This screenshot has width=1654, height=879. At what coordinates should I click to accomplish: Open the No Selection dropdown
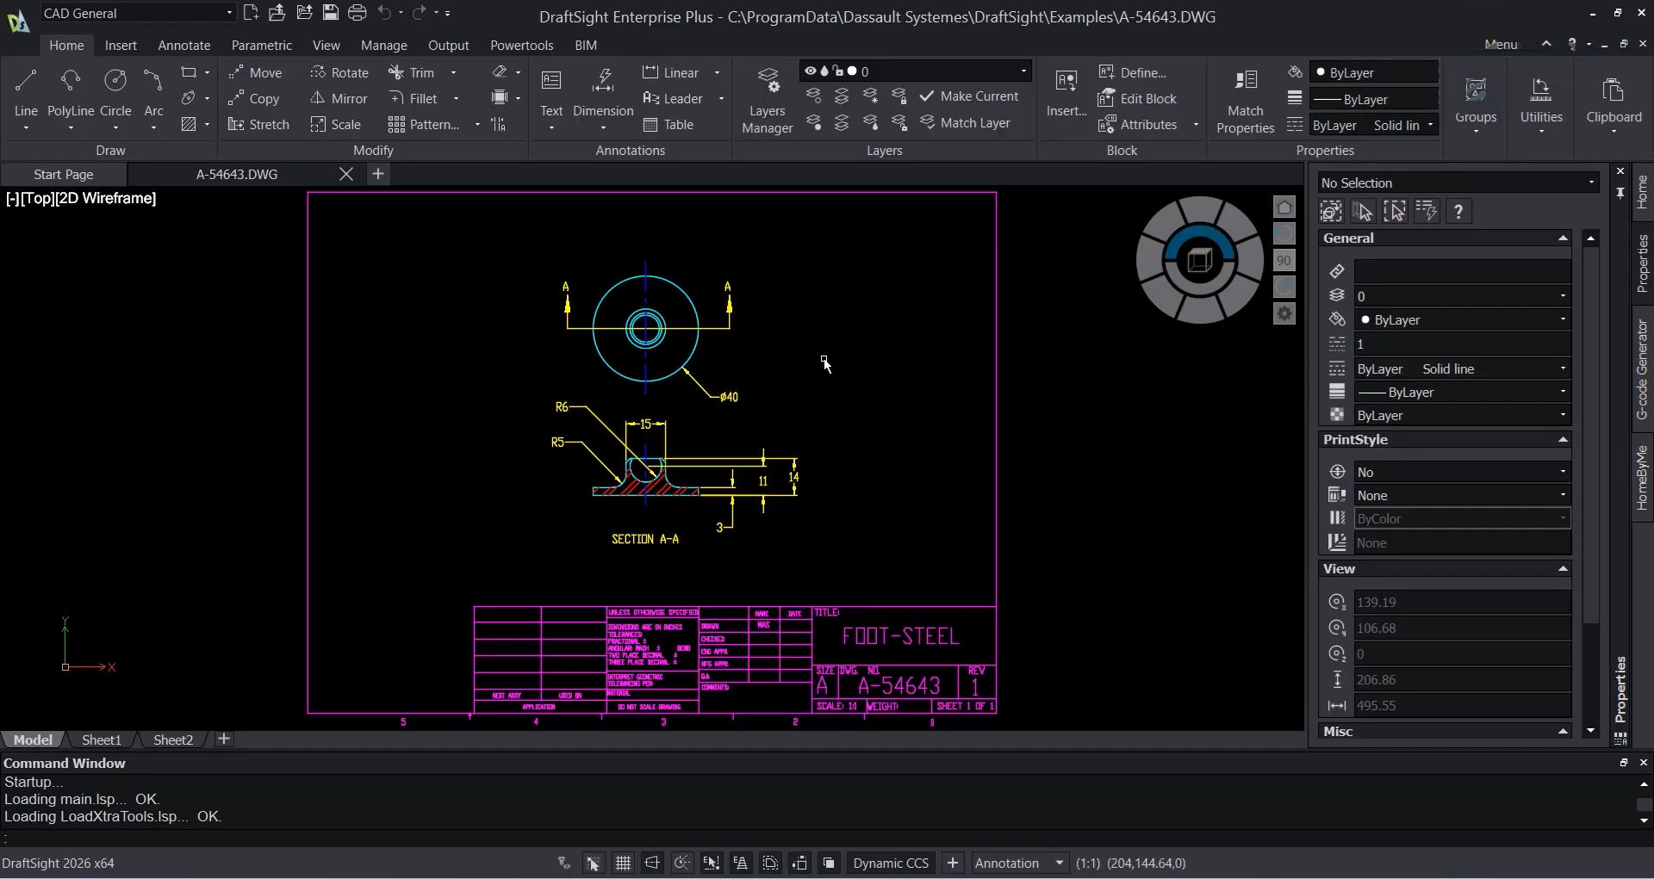1458,183
